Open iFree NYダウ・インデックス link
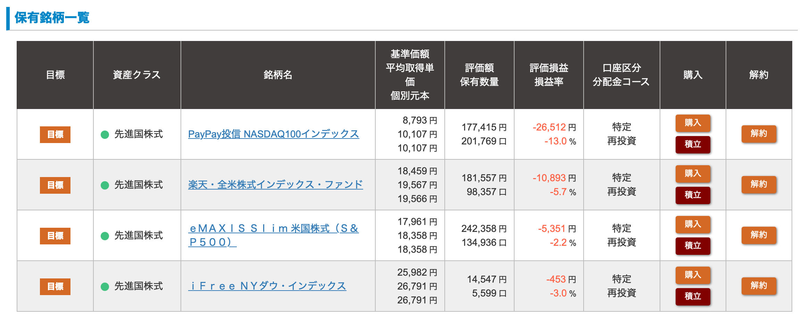Viewport: 802px width, 318px height. pos(267,286)
